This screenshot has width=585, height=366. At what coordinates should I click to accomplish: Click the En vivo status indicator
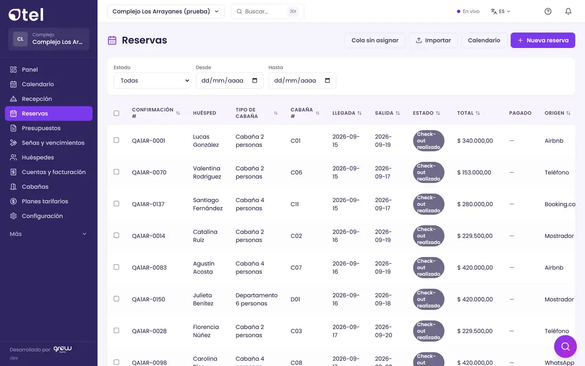[468, 12]
